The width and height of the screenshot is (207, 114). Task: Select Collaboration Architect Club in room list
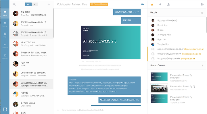pyautogui.click(x=31, y=84)
